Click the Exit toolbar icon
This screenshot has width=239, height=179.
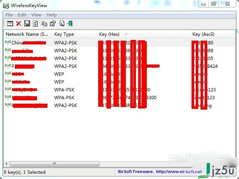pyautogui.click(x=71, y=23)
